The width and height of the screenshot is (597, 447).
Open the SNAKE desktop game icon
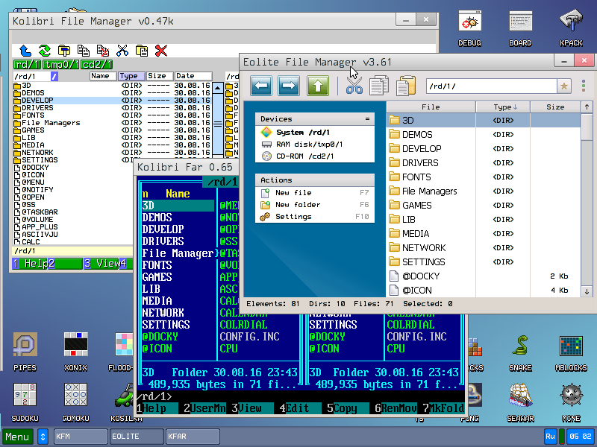(x=521, y=346)
